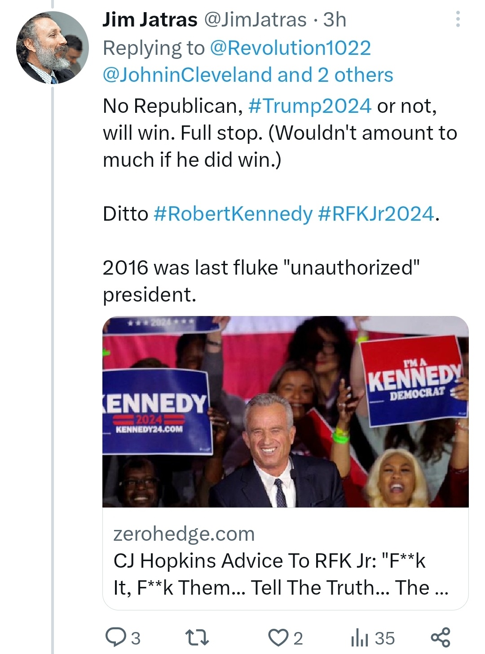Like the tweet with the heart icon
Viewport: 485px width, 654px height.
click(x=278, y=637)
